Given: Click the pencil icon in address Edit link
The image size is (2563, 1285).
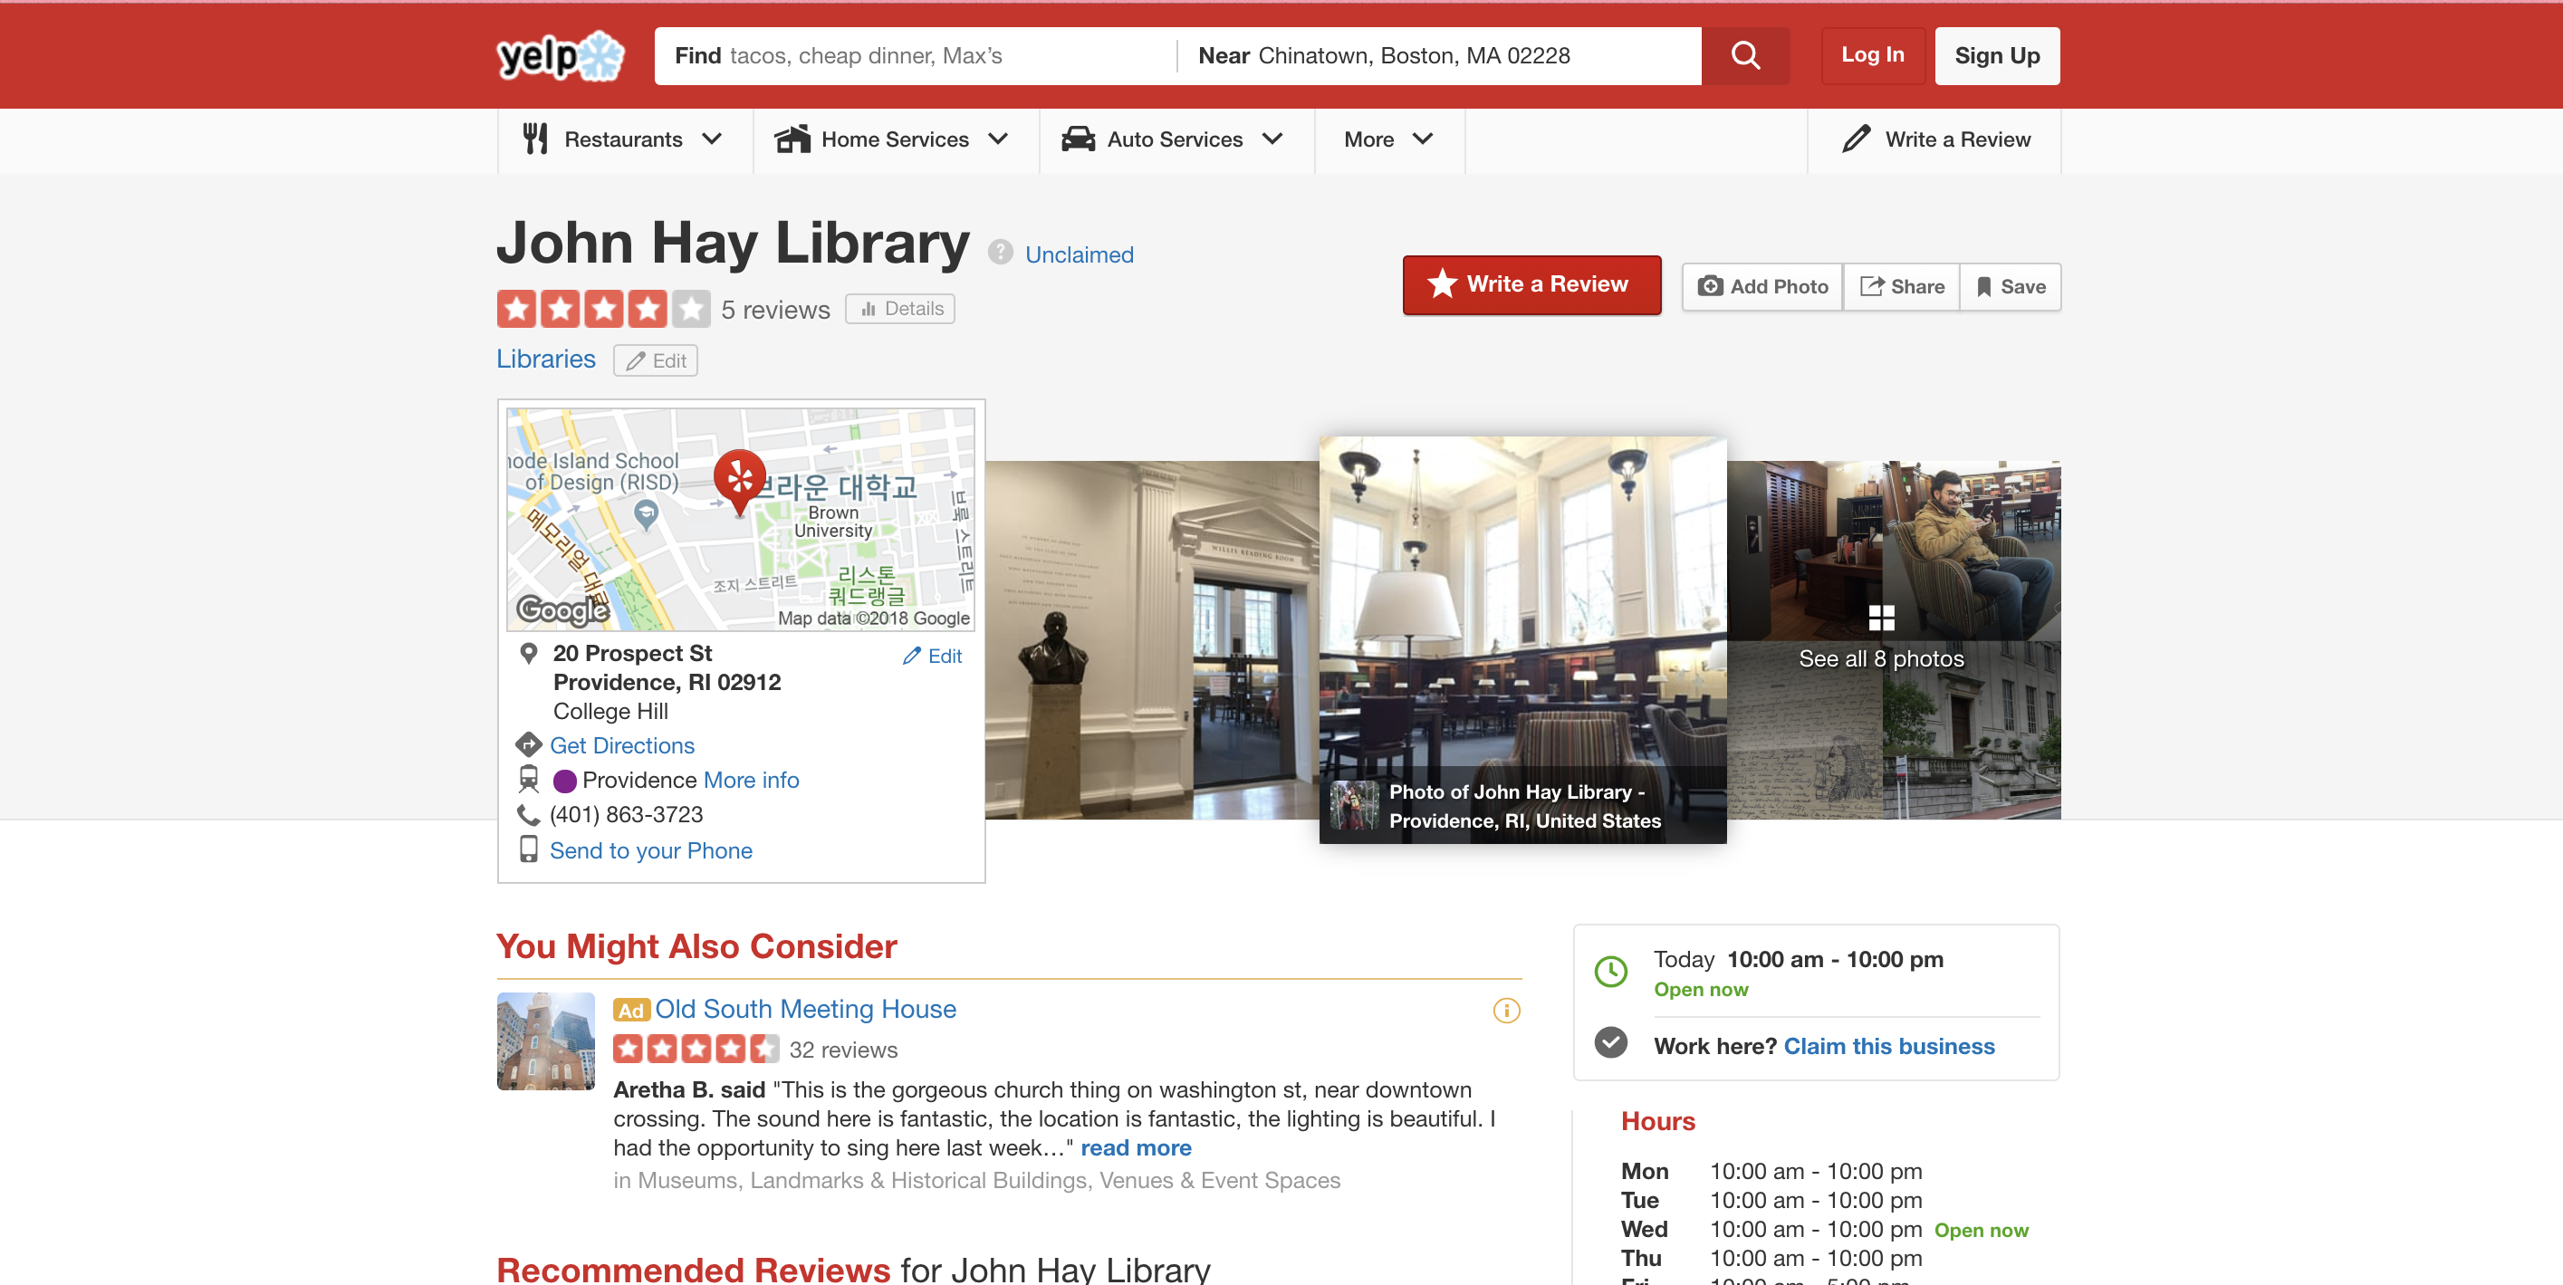Looking at the screenshot, I should [x=910, y=656].
